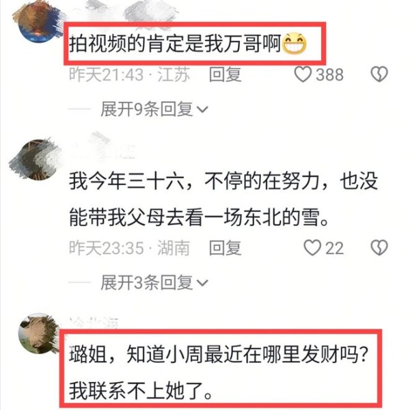Click chevron next to 展开3条回复
Viewport: 410px width, 410px height.
[202, 283]
